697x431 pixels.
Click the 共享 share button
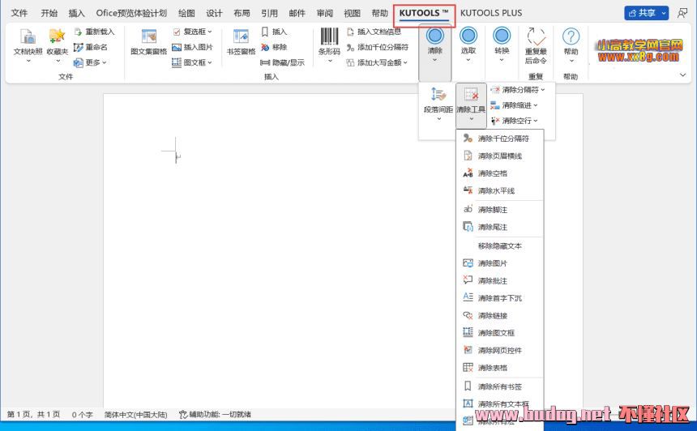click(x=646, y=13)
